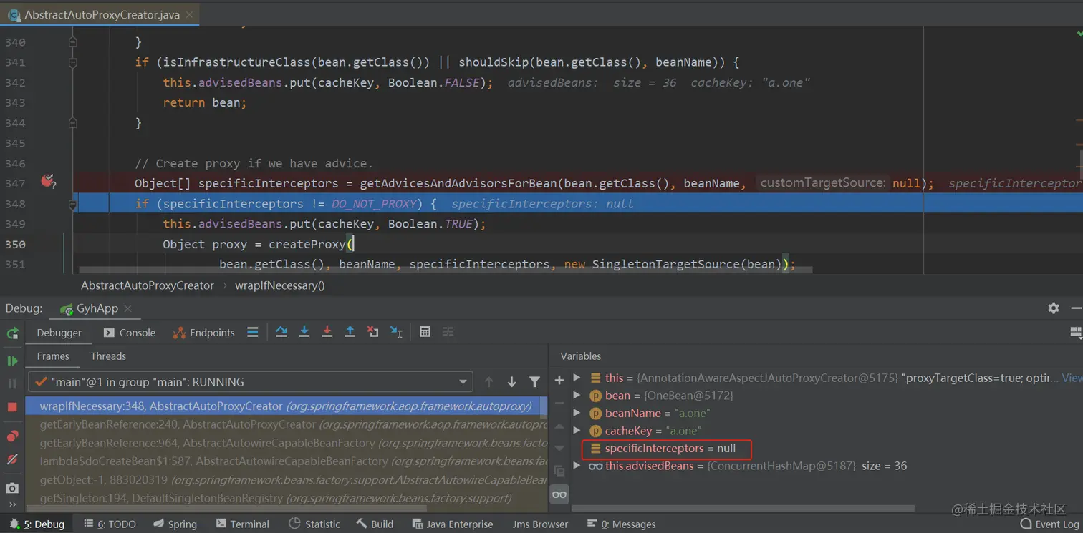Open 5: Debug tool window
The width and height of the screenshot is (1083, 533).
pos(37,524)
